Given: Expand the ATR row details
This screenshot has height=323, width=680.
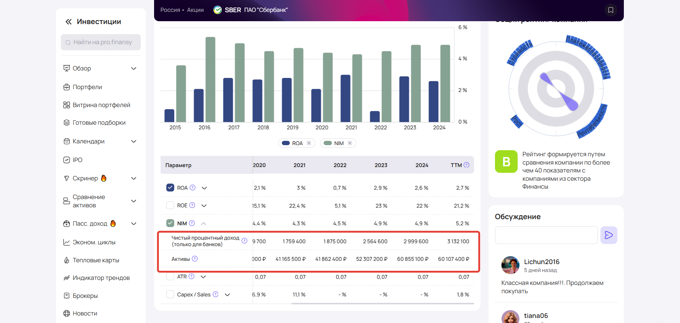Looking at the screenshot, I should pyautogui.click(x=203, y=277).
